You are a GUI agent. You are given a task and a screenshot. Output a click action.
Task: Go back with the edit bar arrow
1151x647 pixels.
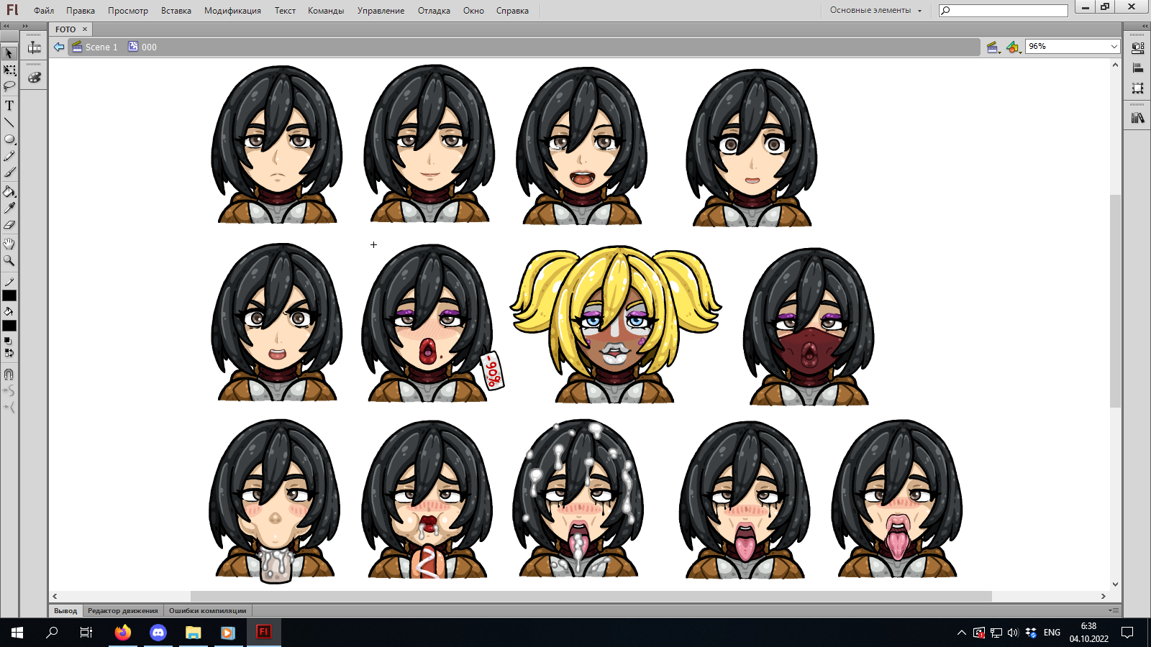point(59,47)
